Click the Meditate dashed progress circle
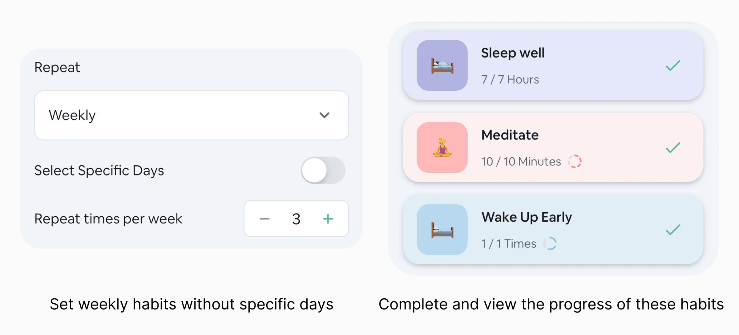The image size is (739, 335). pyautogui.click(x=575, y=161)
